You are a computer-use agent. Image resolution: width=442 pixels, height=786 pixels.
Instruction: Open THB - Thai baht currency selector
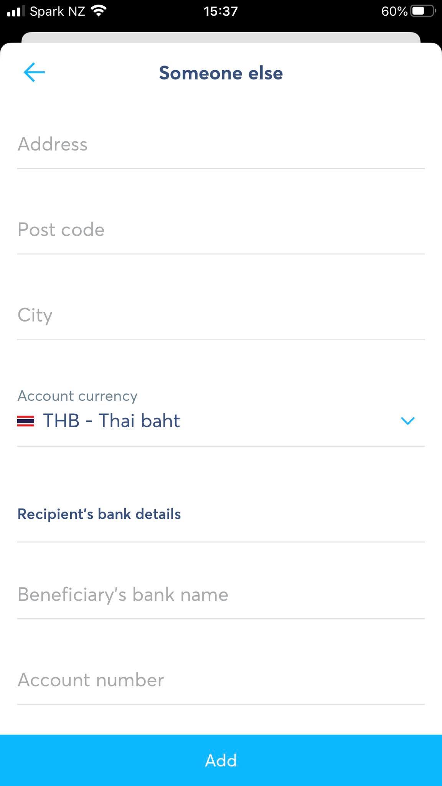[221, 421]
